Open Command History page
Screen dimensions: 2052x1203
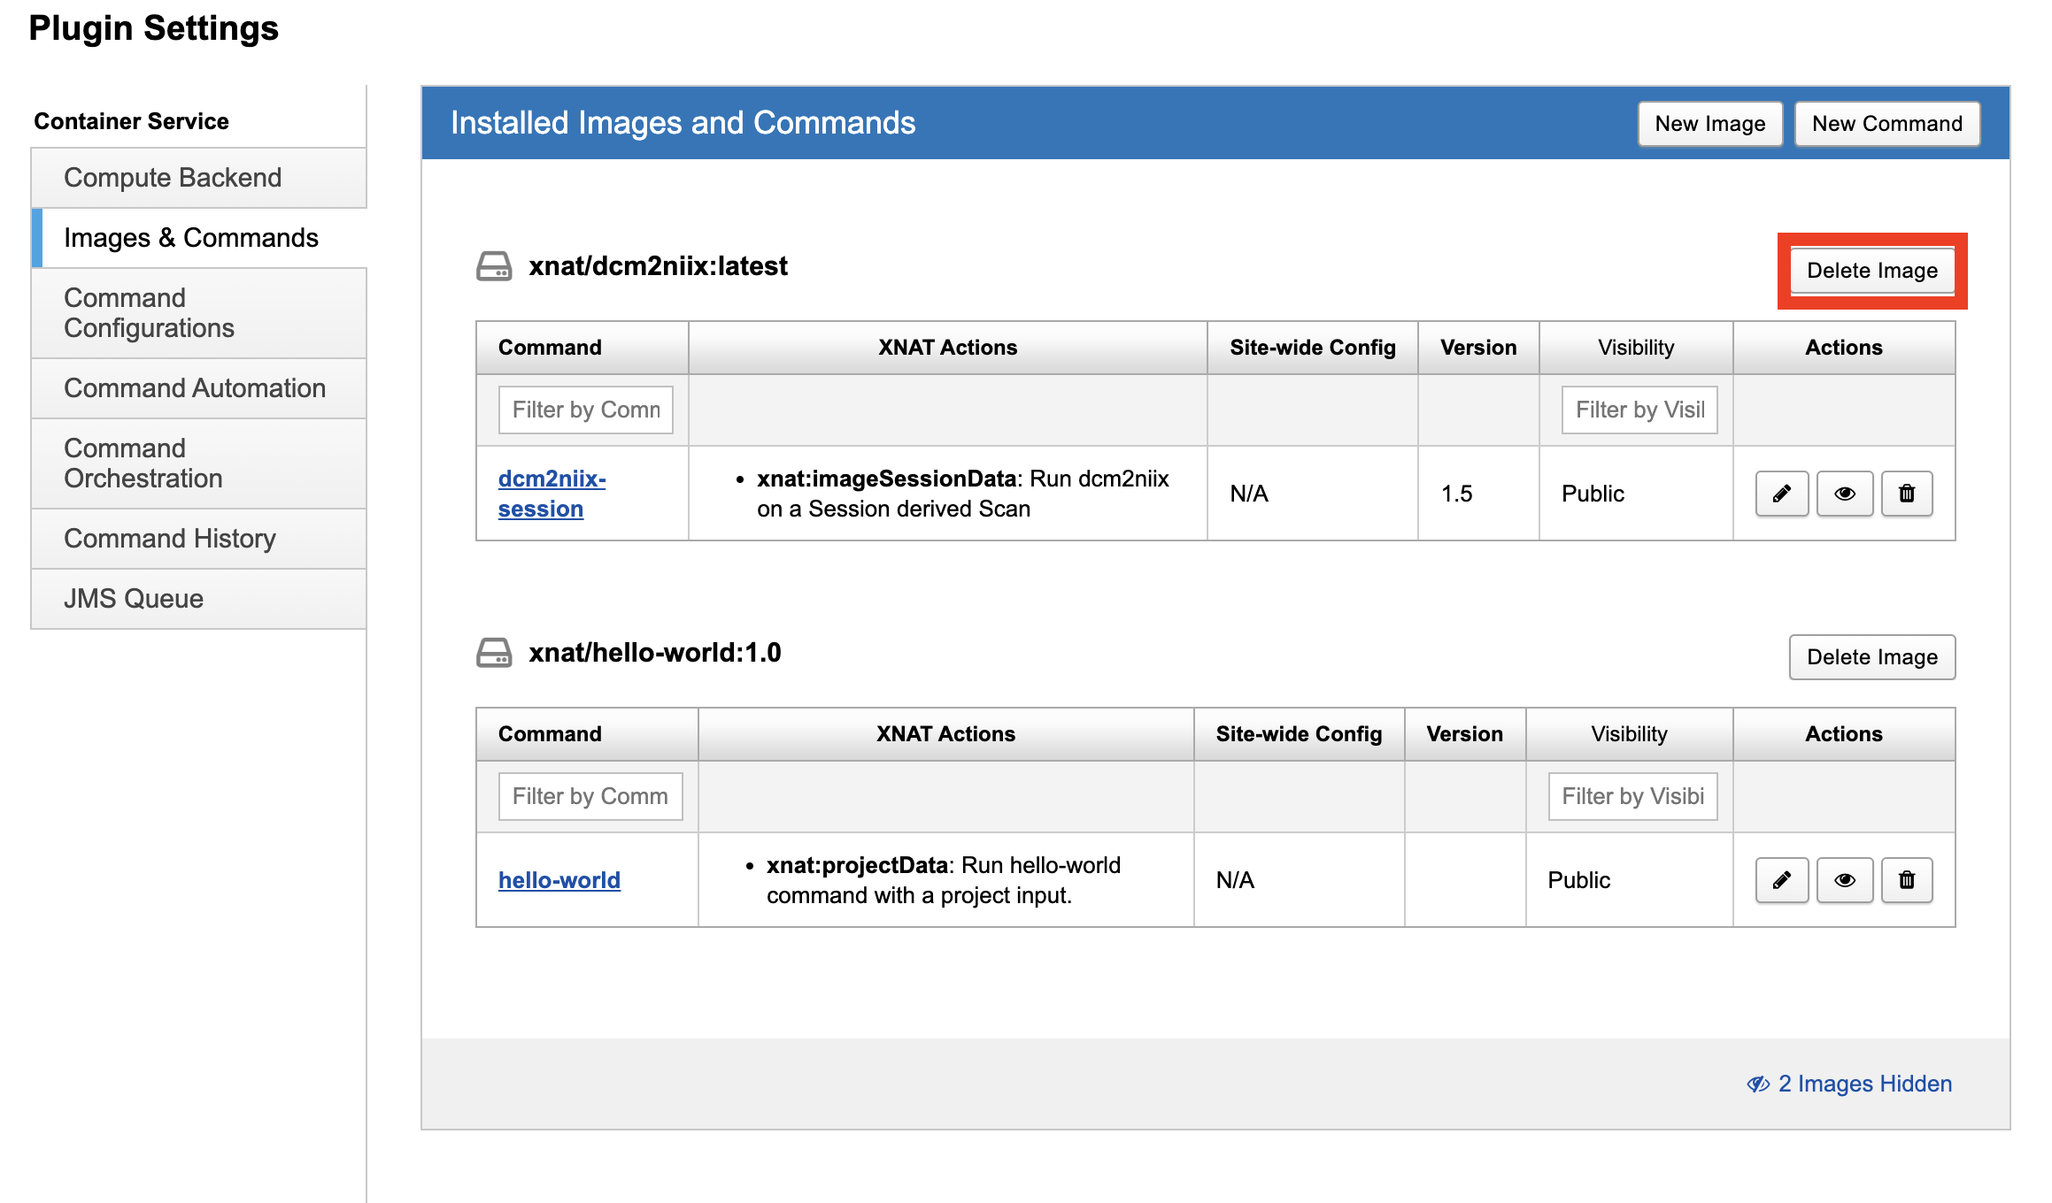point(170,539)
